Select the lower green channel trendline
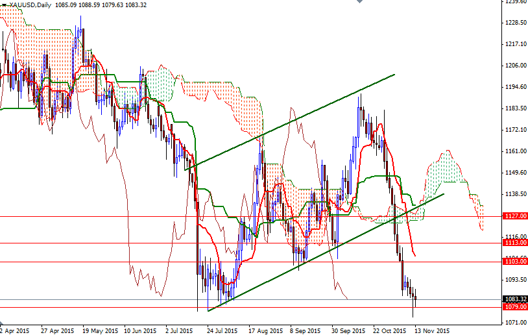Screen dimensions: 528x335 click(326, 252)
